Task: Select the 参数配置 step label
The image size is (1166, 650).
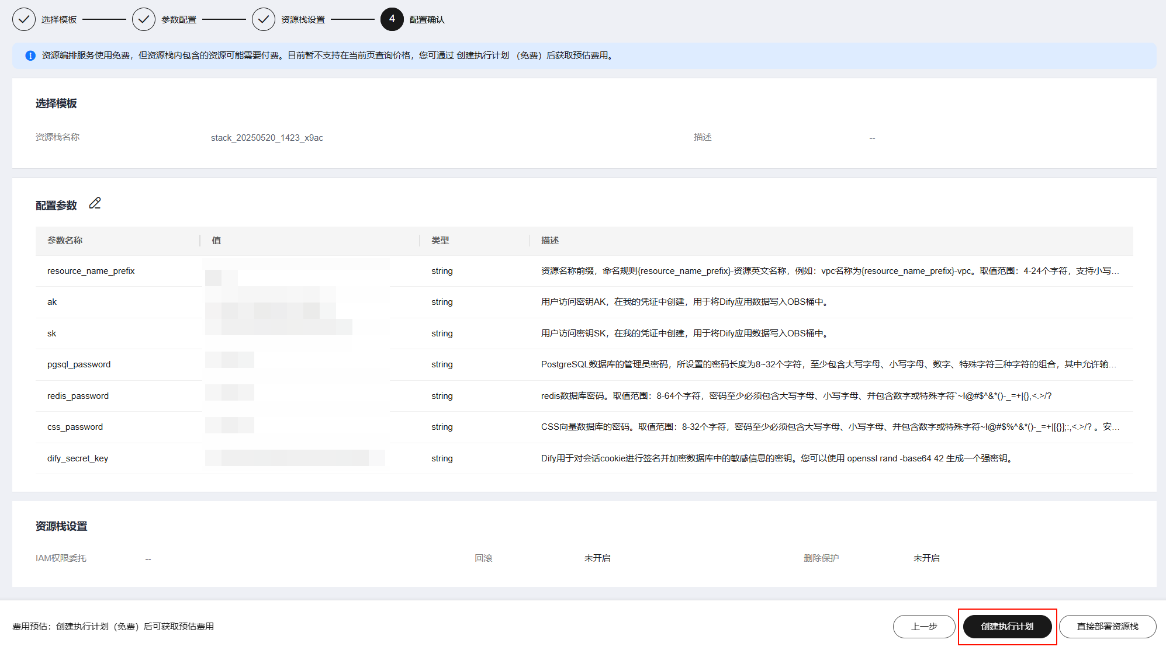Action: point(179,20)
